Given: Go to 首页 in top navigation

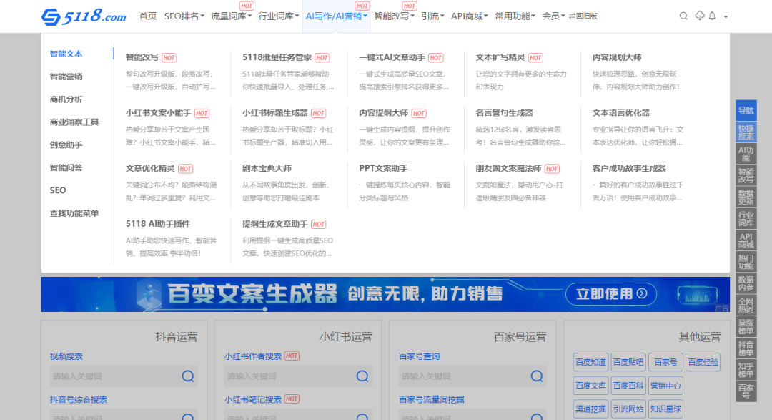Looking at the screenshot, I should (148, 16).
